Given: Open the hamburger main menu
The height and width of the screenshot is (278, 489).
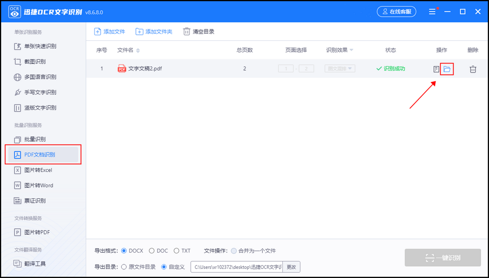Looking at the screenshot, I should 432,12.
